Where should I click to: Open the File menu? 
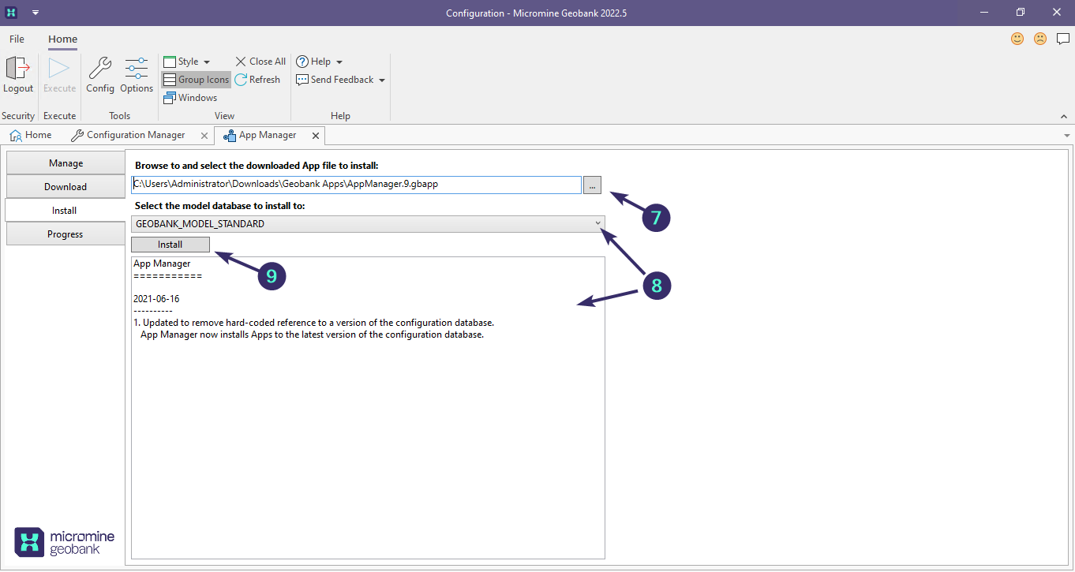(x=17, y=39)
